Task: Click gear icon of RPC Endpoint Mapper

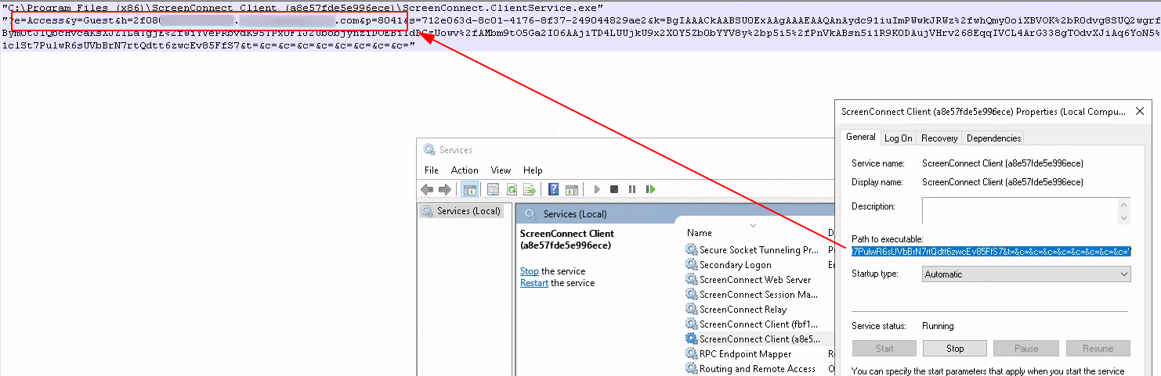Action: click(691, 354)
